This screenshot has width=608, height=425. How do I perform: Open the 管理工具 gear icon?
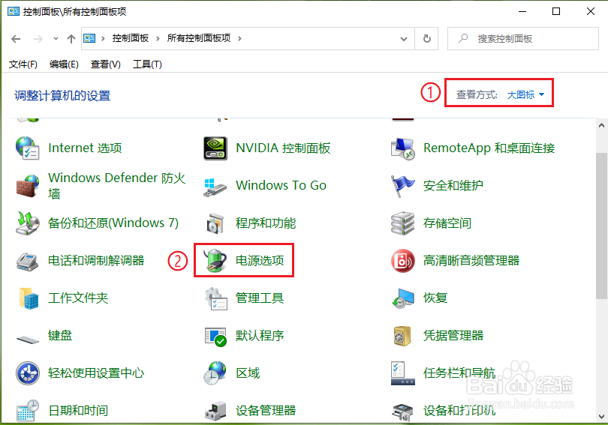(x=215, y=298)
